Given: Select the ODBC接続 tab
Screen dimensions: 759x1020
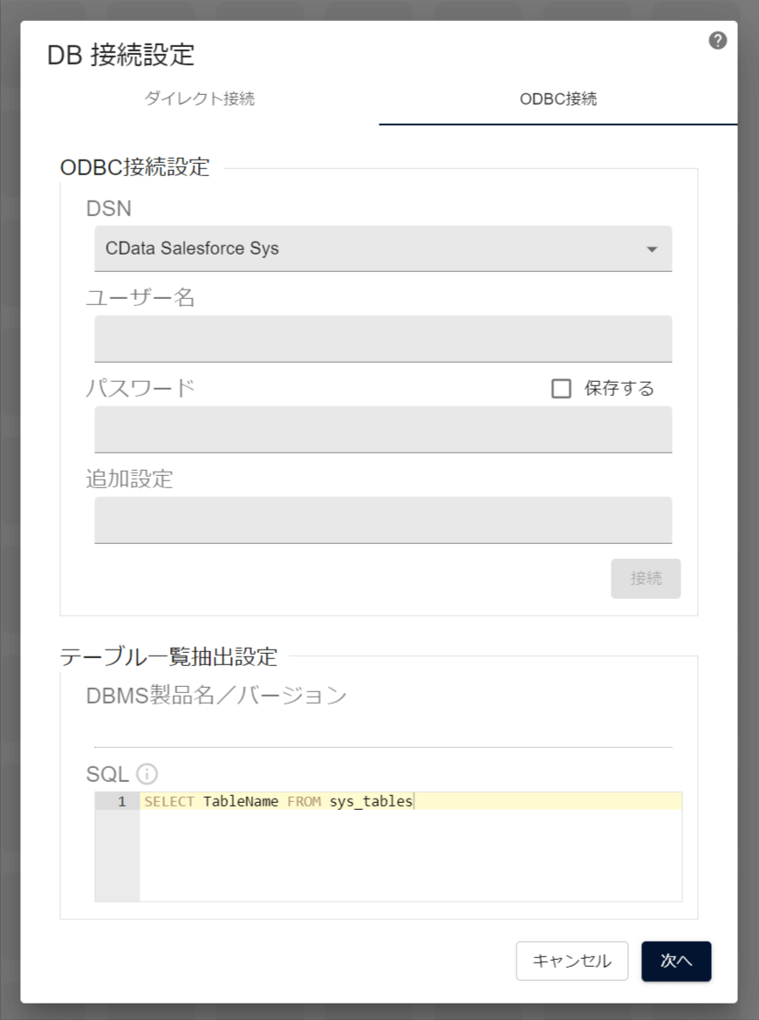Looking at the screenshot, I should click(x=558, y=99).
